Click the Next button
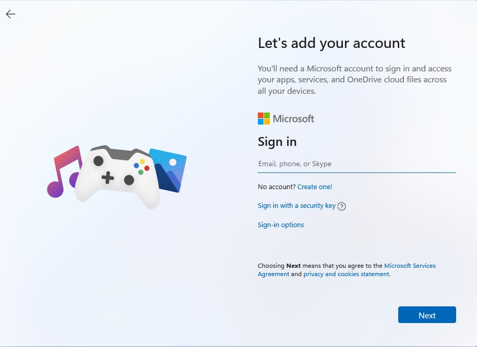Image resolution: width=477 pixels, height=347 pixels. click(427, 315)
